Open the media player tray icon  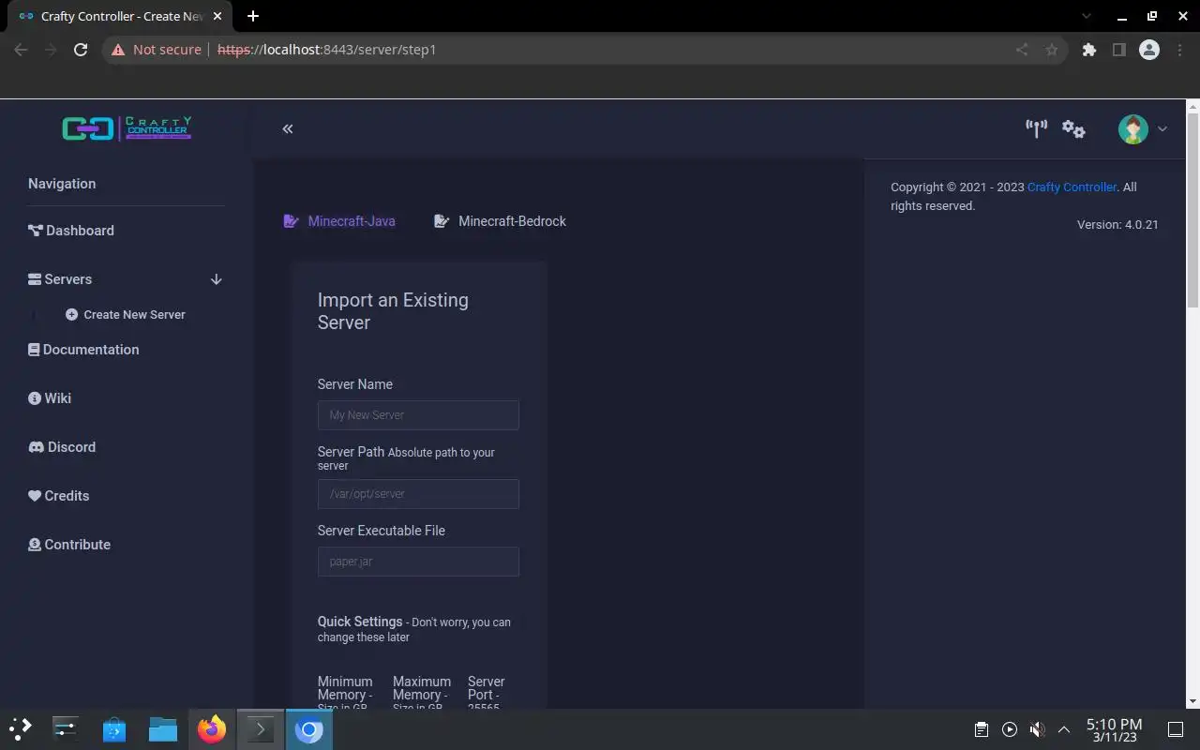(1009, 729)
